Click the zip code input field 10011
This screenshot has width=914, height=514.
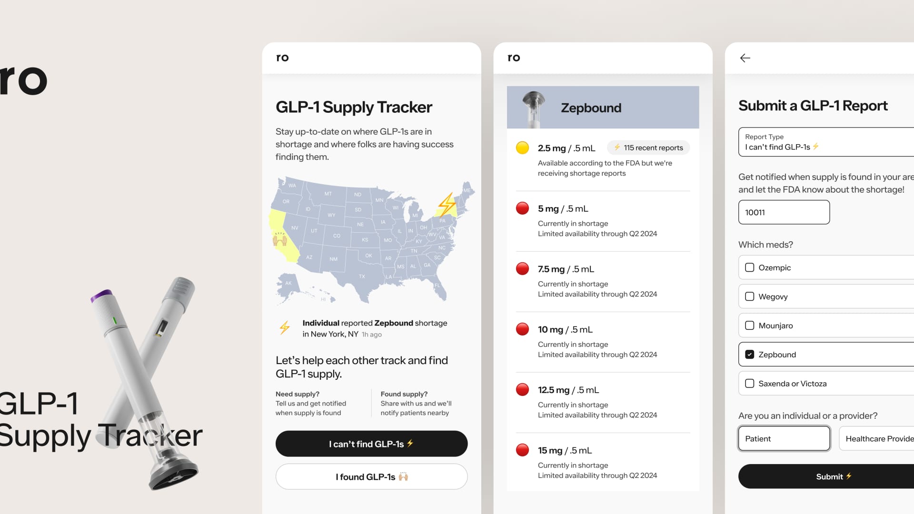point(784,212)
